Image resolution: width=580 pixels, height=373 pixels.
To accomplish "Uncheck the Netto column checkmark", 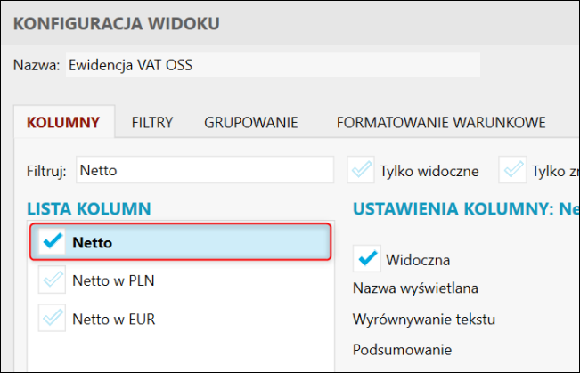I will point(53,242).
